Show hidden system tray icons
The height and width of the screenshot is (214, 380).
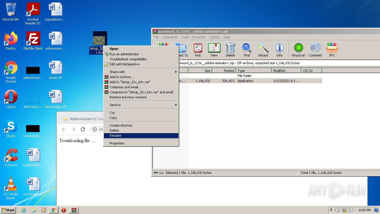coord(331,210)
